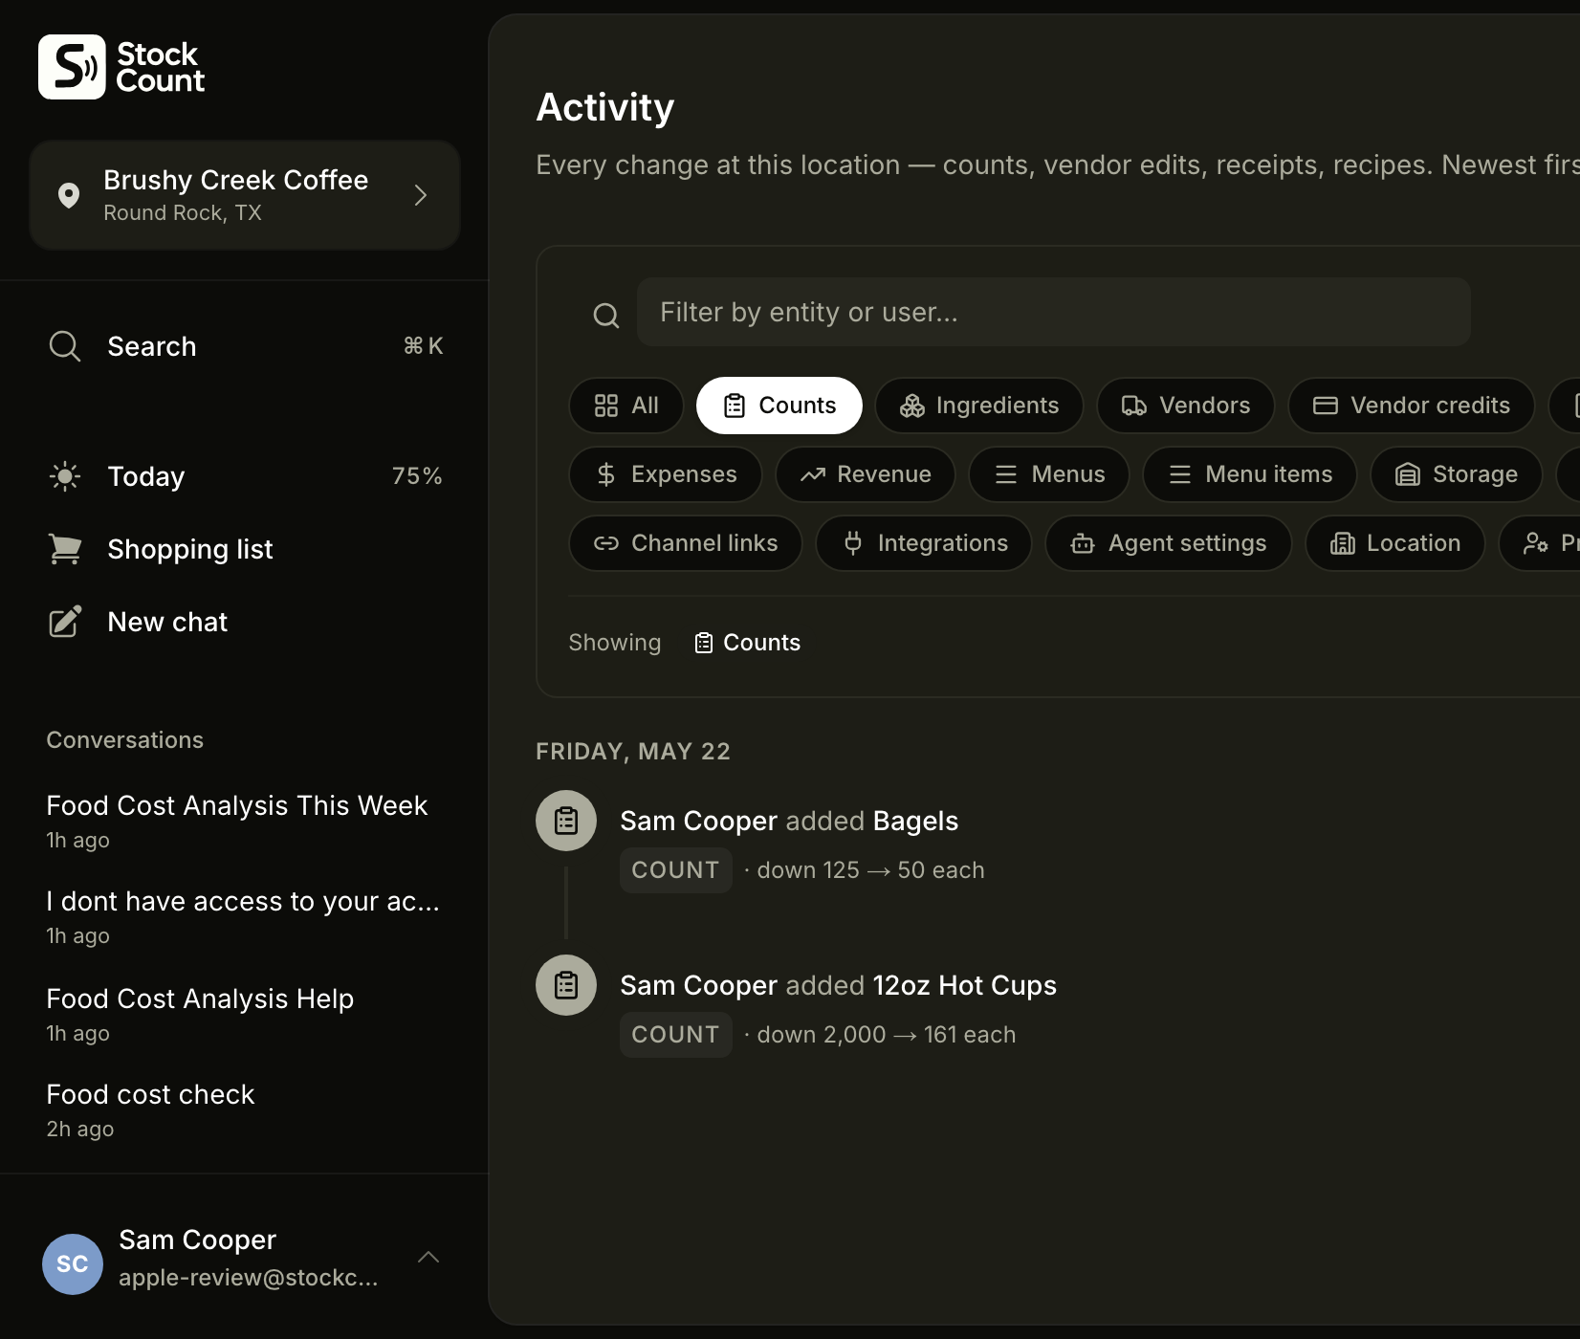The height and width of the screenshot is (1339, 1580).
Task: Click the filter search magnifier icon
Action: point(606,315)
